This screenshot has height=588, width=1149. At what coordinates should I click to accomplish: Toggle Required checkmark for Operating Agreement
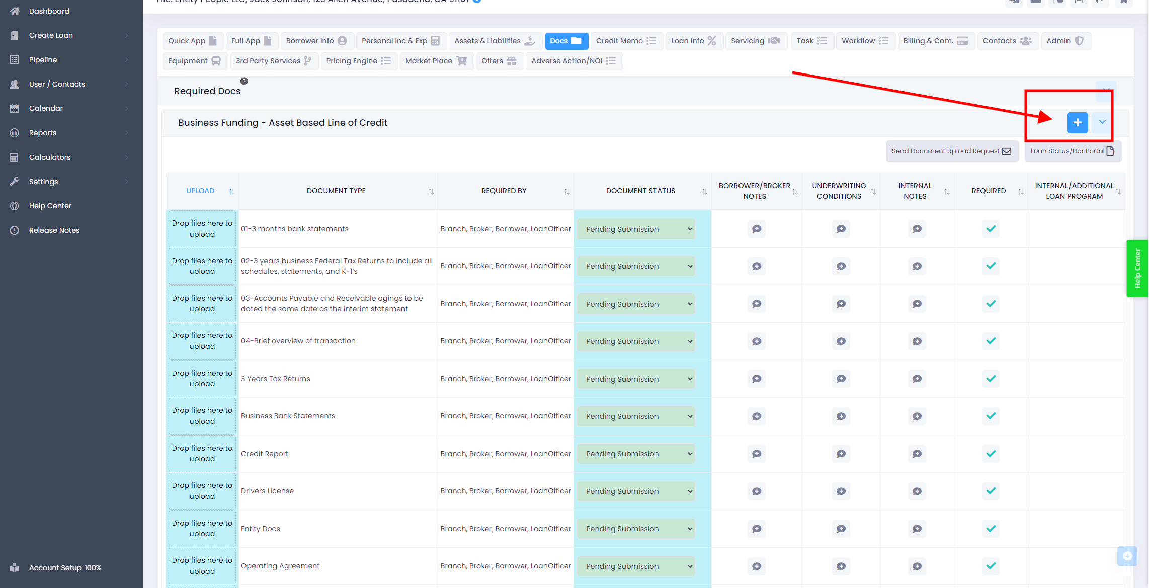coord(991,566)
